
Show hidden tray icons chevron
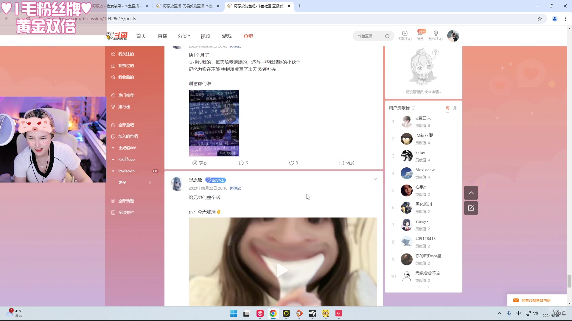click(500, 313)
